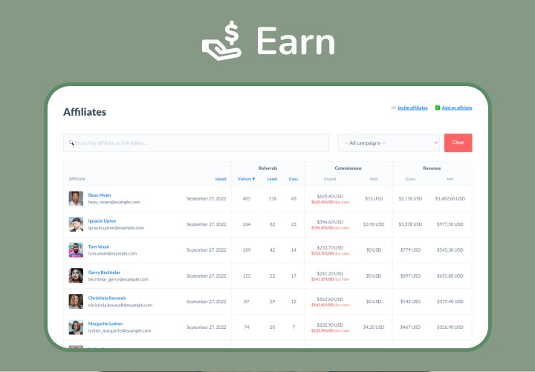Sort table by Conv. column
535x372 pixels.
(x=294, y=179)
